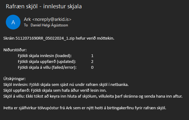Click the noreply@arkid.is email address
The height and width of the screenshot is (120, 189).
pos(52,19)
